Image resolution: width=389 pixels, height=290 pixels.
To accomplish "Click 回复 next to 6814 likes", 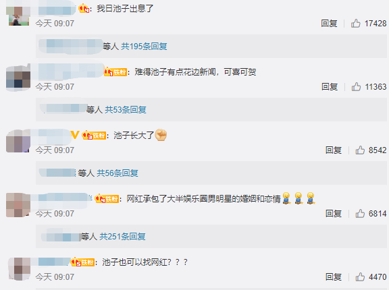I will [334, 214].
